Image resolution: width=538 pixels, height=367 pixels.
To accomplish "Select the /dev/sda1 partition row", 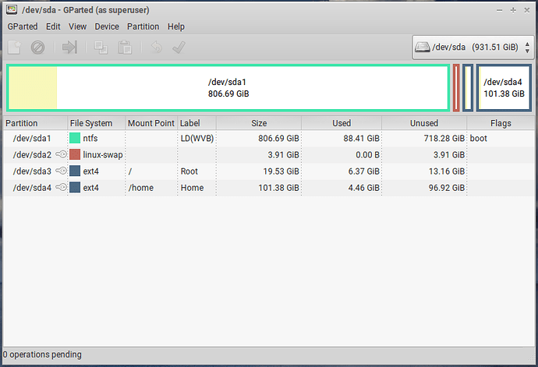I will point(269,138).
